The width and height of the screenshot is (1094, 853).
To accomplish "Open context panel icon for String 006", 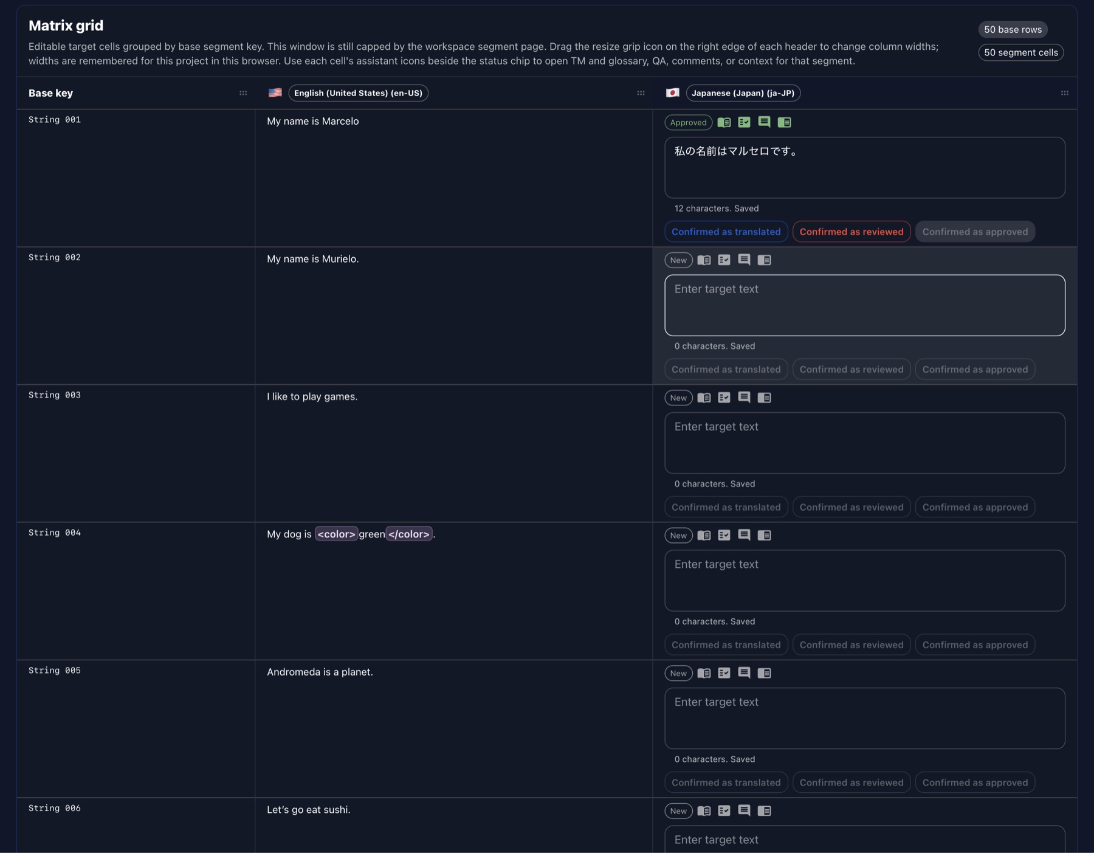I will (764, 811).
